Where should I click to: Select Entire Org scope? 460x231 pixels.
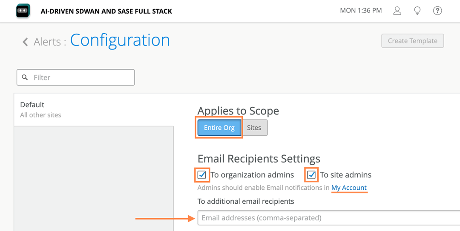[219, 128]
